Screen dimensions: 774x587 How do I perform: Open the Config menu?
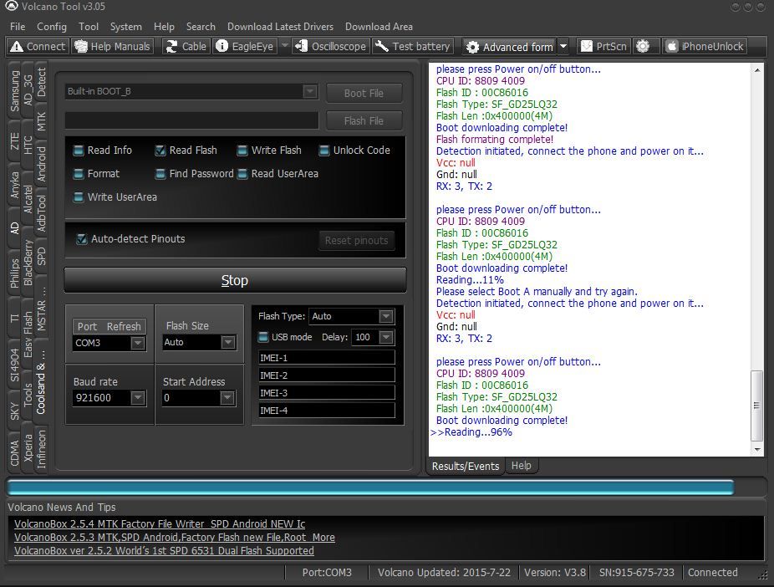point(52,27)
